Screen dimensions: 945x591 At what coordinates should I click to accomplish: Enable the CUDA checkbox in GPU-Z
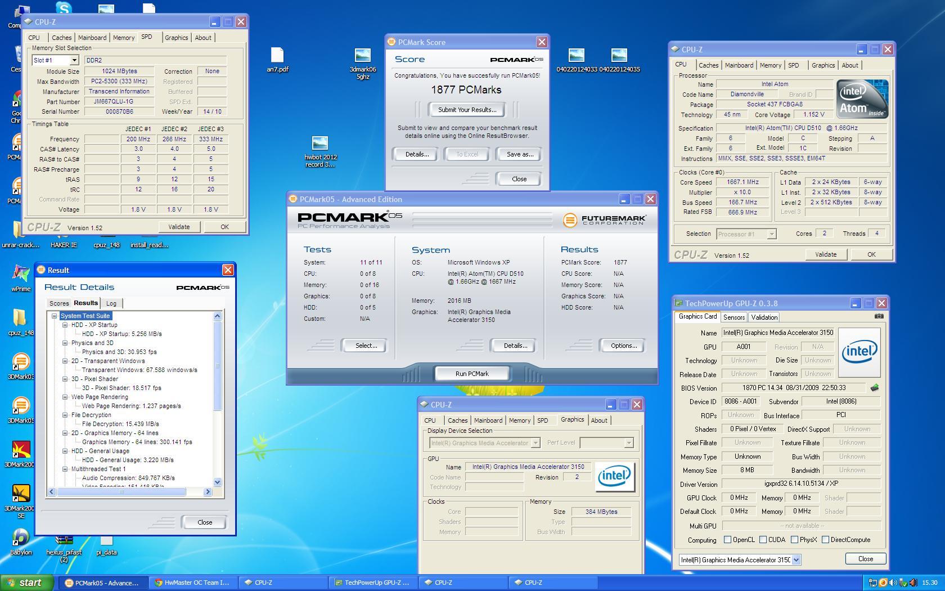(x=763, y=539)
